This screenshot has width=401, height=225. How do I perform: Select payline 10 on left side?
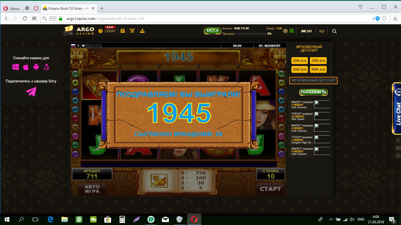75,74
